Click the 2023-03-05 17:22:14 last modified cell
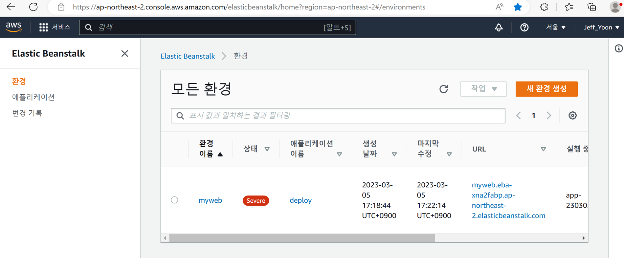This screenshot has width=624, height=258. click(434, 200)
